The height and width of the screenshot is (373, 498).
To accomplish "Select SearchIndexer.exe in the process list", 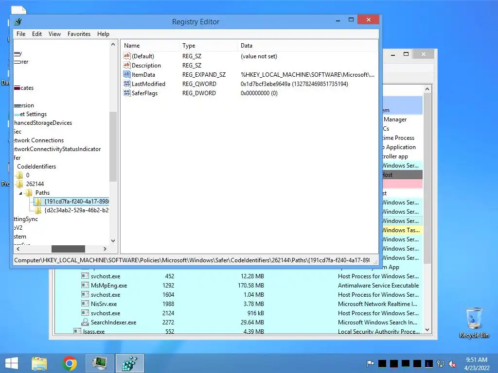I will click(x=113, y=322).
